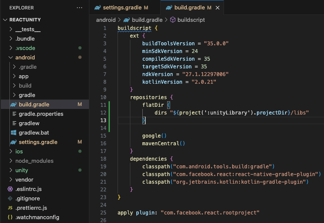The height and width of the screenshot is (223, 324).
Task: Click the kotlinVersion "2.0.21" value
Action: (204, 82)
